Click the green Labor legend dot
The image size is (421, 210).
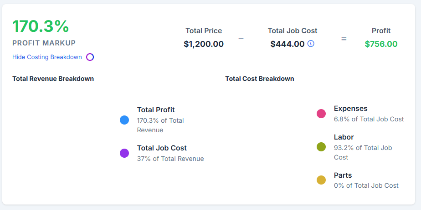pos(321,147)
